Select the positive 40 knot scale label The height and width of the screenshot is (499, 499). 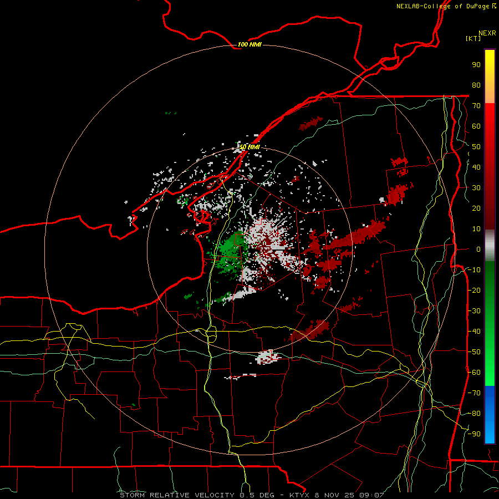coord(476,167)
